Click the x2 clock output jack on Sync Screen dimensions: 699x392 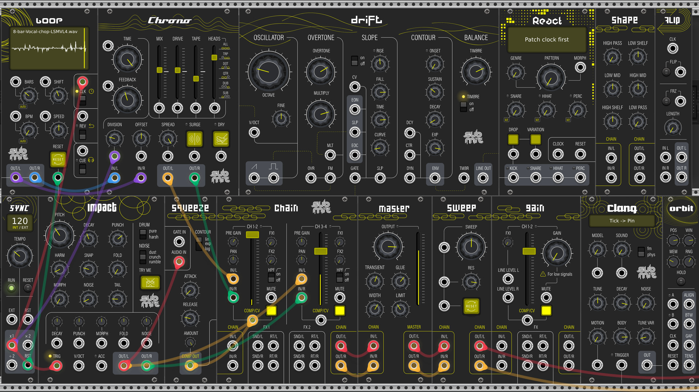[28, 345]
